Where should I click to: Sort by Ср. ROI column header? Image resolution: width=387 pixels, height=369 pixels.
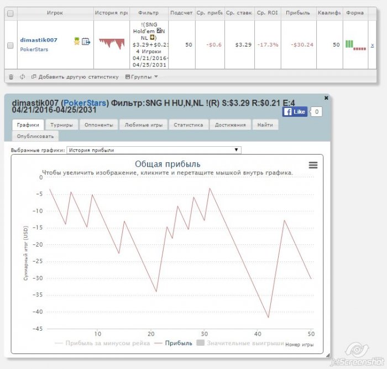[x=267, y=13]
